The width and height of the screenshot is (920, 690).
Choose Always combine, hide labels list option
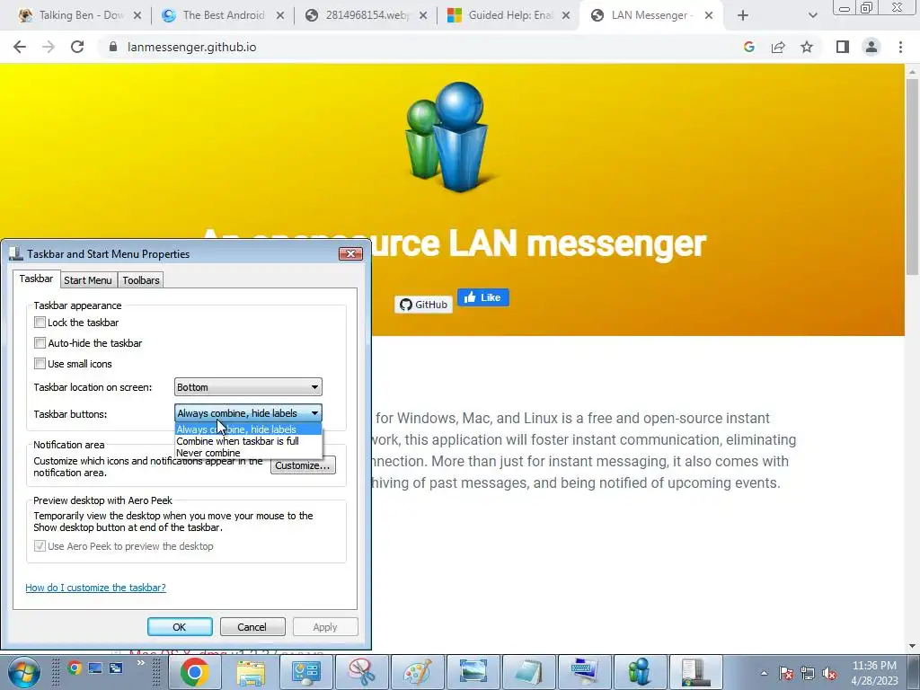click(248, 429)
